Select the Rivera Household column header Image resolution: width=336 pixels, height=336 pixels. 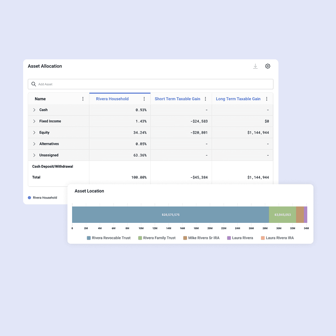point(112,99)
